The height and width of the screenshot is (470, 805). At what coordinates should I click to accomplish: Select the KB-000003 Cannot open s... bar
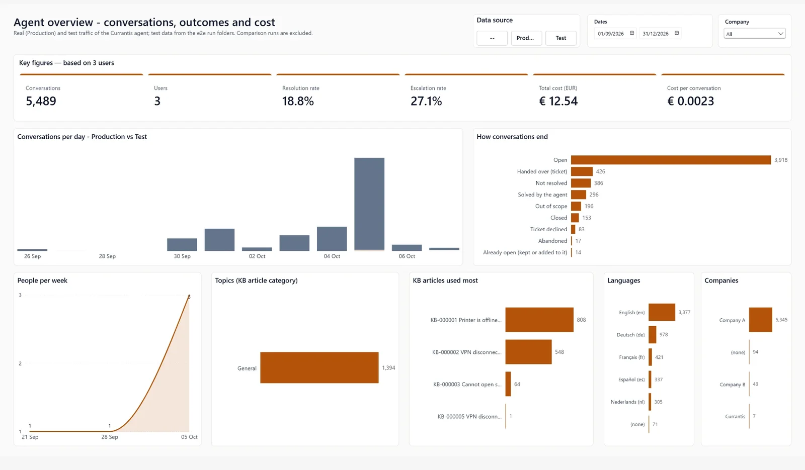[508, 384]
